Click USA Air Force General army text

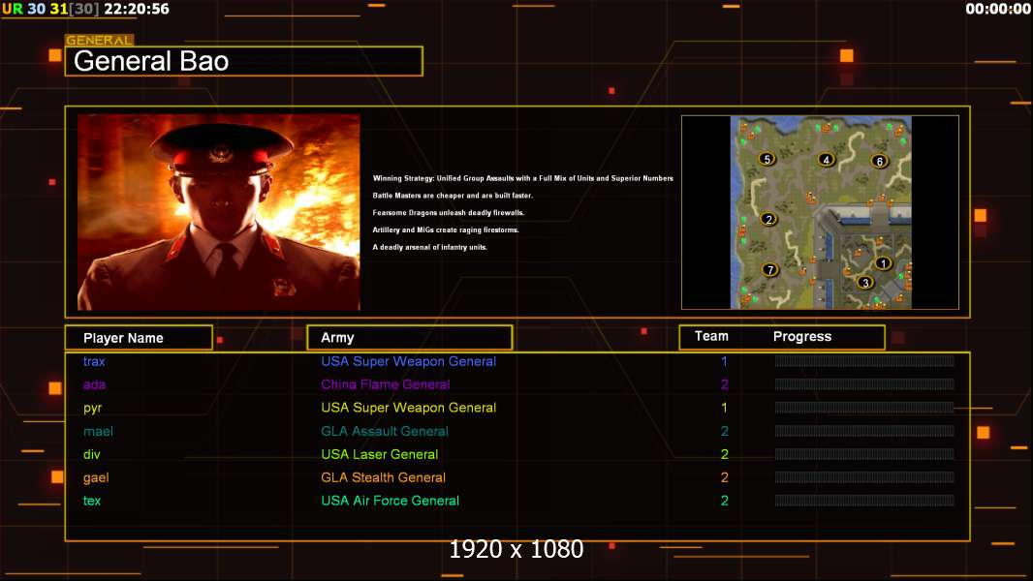point(390,501)
